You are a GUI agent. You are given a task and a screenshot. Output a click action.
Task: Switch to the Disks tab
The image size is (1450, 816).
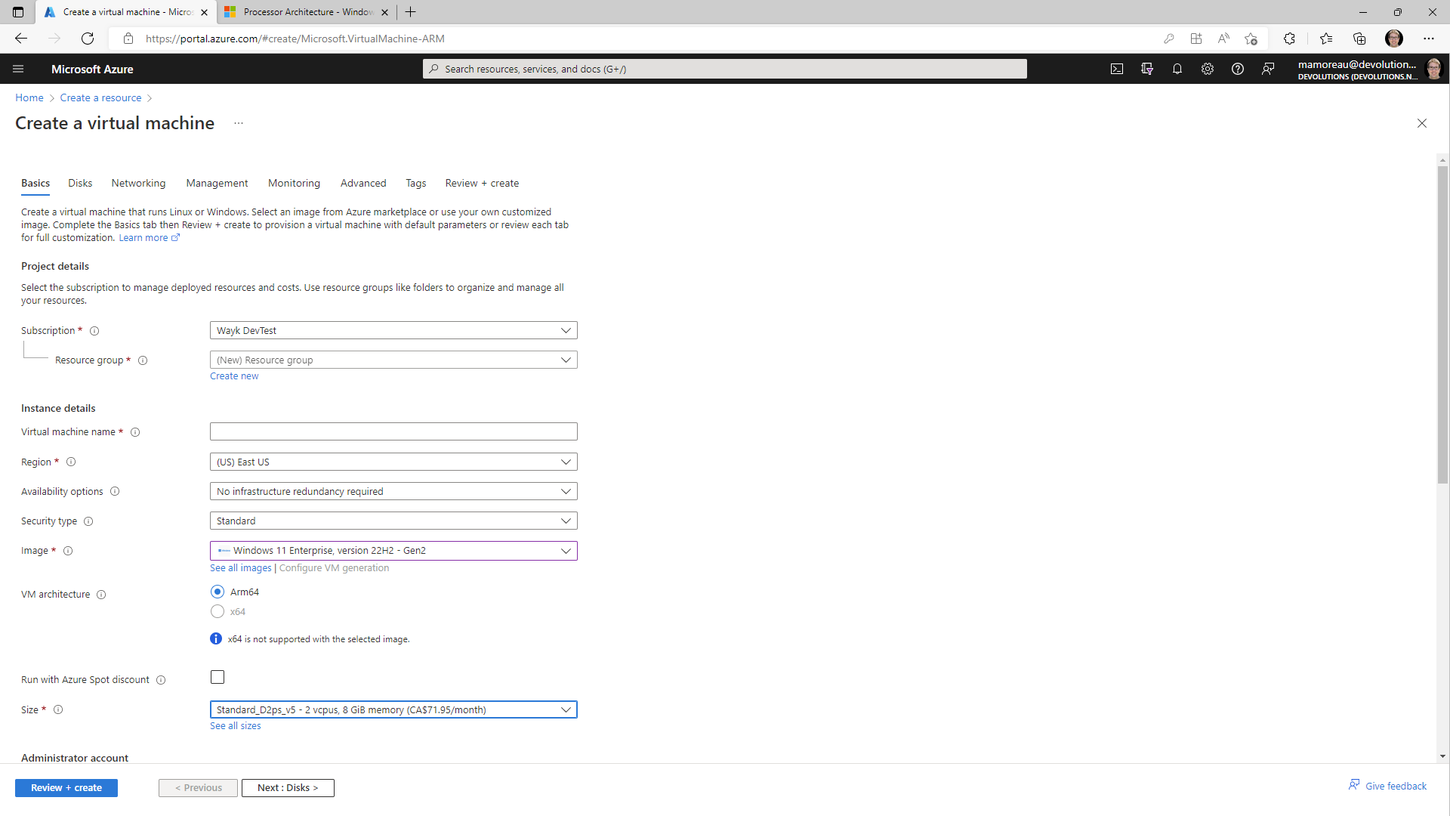[80, 184]
